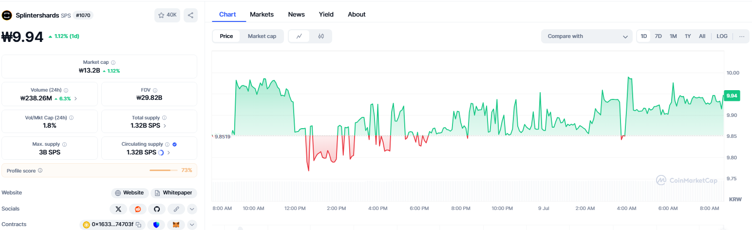The image size is (752, 230).
Task: Open the About tab
Action: (357, 15)
